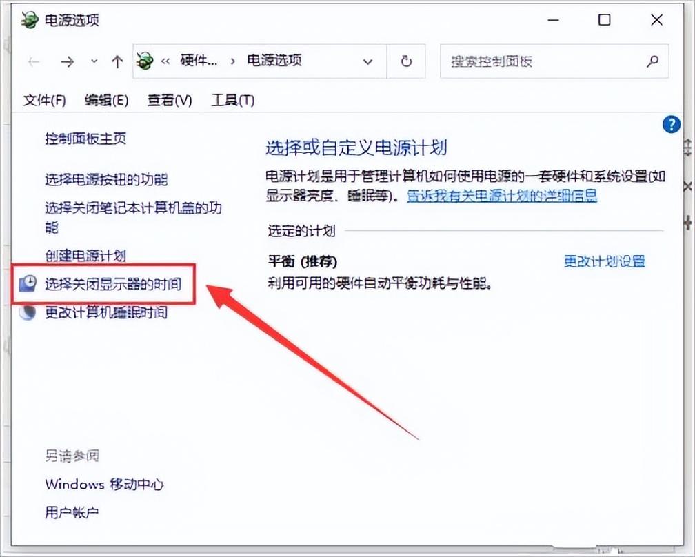Select the 平衡 (推荐) power plan
The width and height of the screenshot is (695, 557).
click(303, 261)
